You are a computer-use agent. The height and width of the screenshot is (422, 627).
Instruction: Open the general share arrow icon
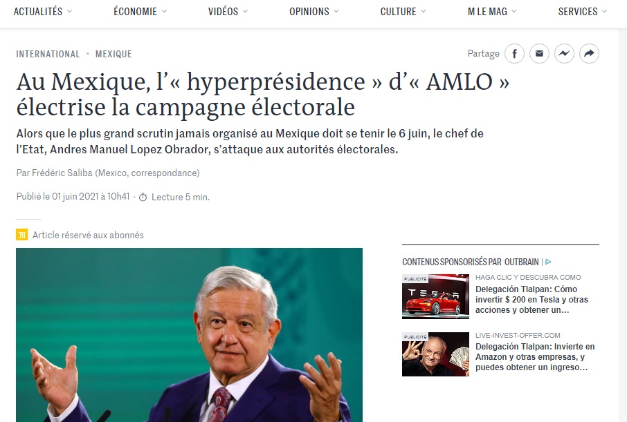[589, 53]
